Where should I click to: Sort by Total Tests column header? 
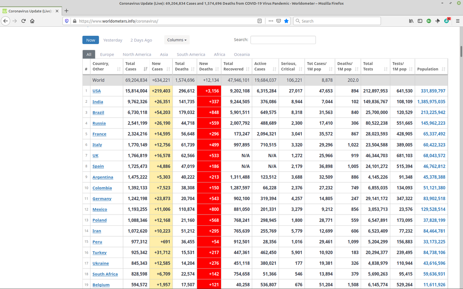click(375, 66)
